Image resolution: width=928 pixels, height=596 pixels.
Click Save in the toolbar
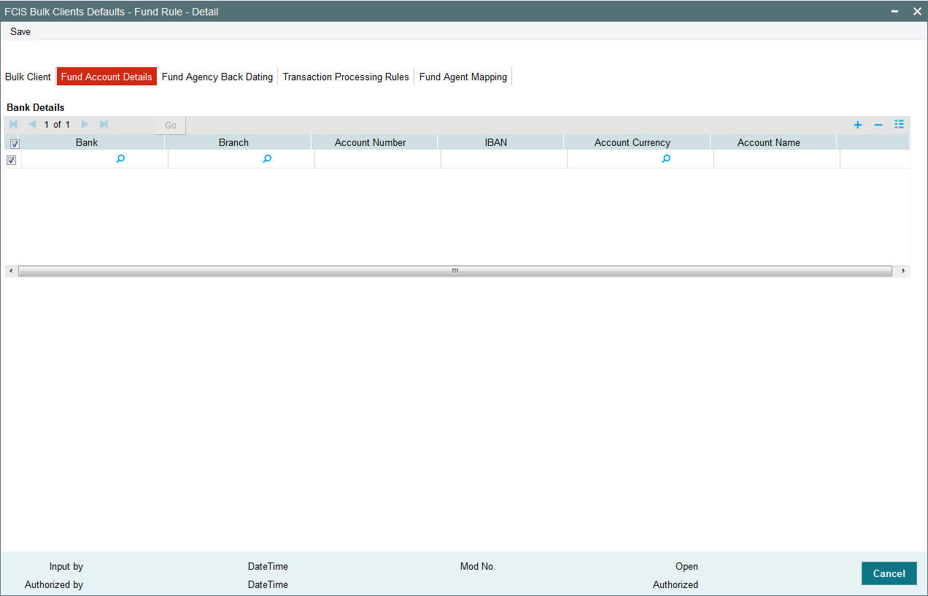click(x=20, y=32)
